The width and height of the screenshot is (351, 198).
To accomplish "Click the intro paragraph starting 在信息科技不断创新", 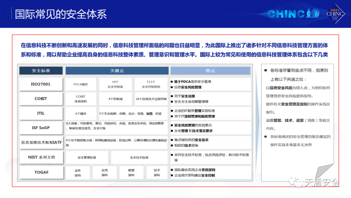I will click(x=175, y=50).
